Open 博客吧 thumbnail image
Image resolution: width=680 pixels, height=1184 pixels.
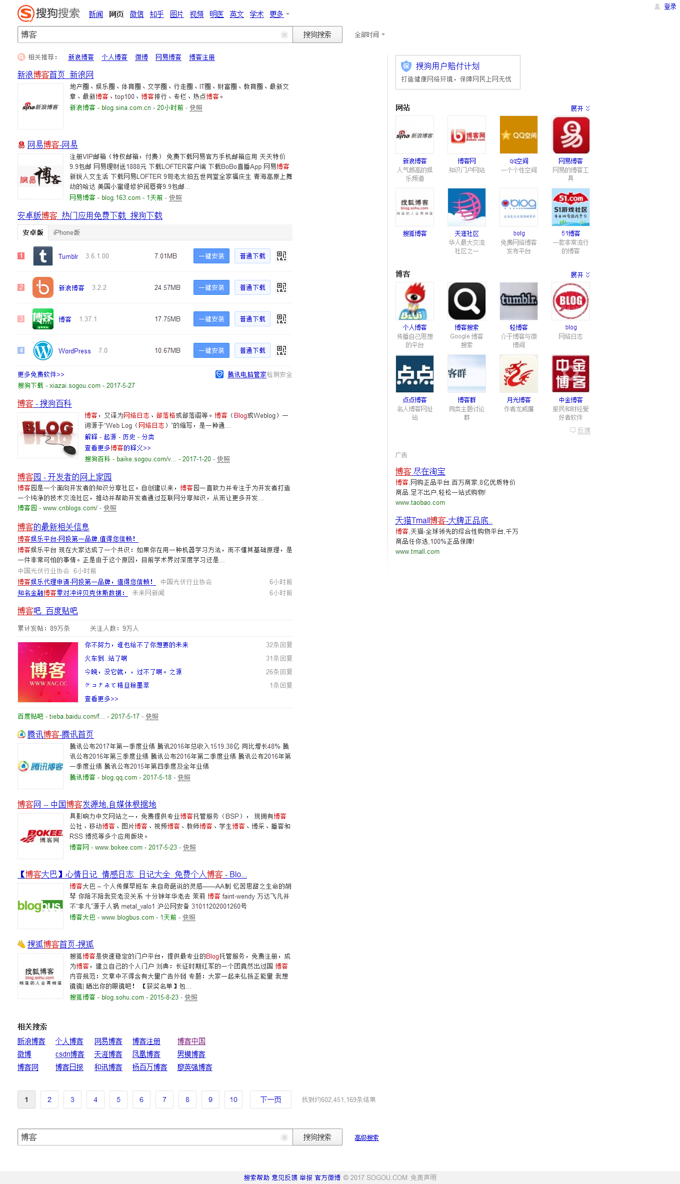[48, 672]
